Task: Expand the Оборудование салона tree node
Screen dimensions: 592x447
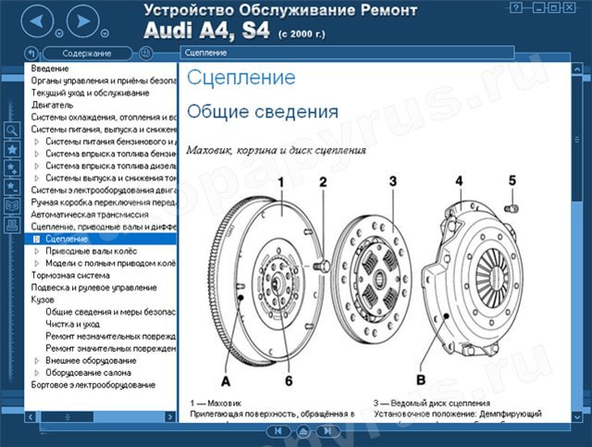Action: coord(37,373)
